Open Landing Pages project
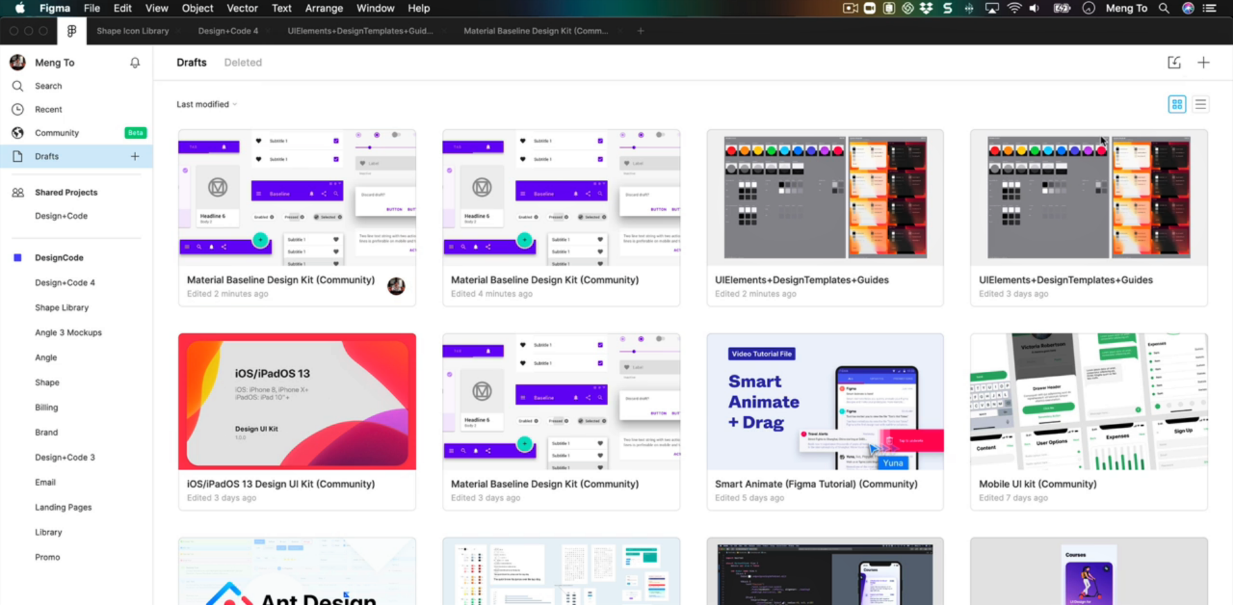 tap(63, 507)
